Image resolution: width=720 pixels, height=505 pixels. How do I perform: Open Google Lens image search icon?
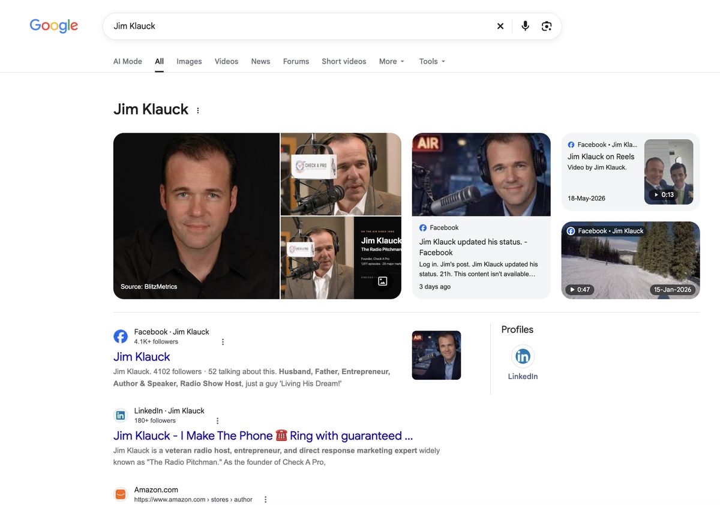[x=547, y=26]
